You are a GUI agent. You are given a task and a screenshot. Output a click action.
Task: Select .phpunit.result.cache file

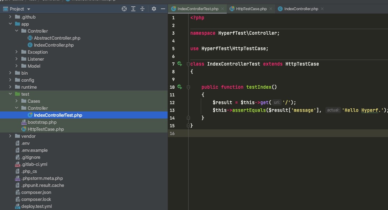pyautogui.click(x=43, y=185)
